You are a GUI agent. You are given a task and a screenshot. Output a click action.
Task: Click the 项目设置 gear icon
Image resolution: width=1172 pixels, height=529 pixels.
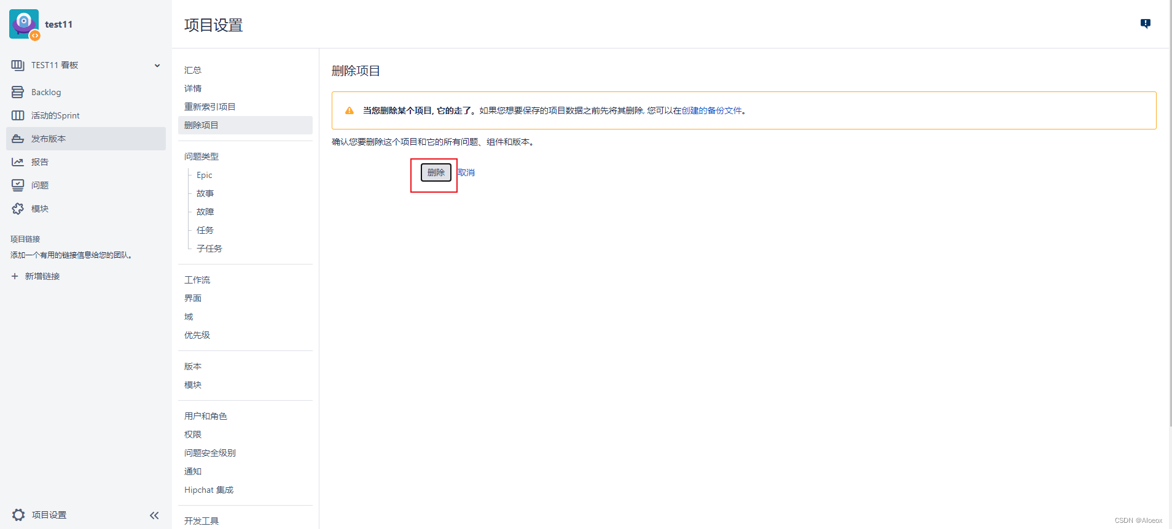[18, 515]
